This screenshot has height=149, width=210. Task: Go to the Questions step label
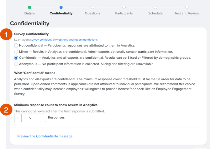92,13
